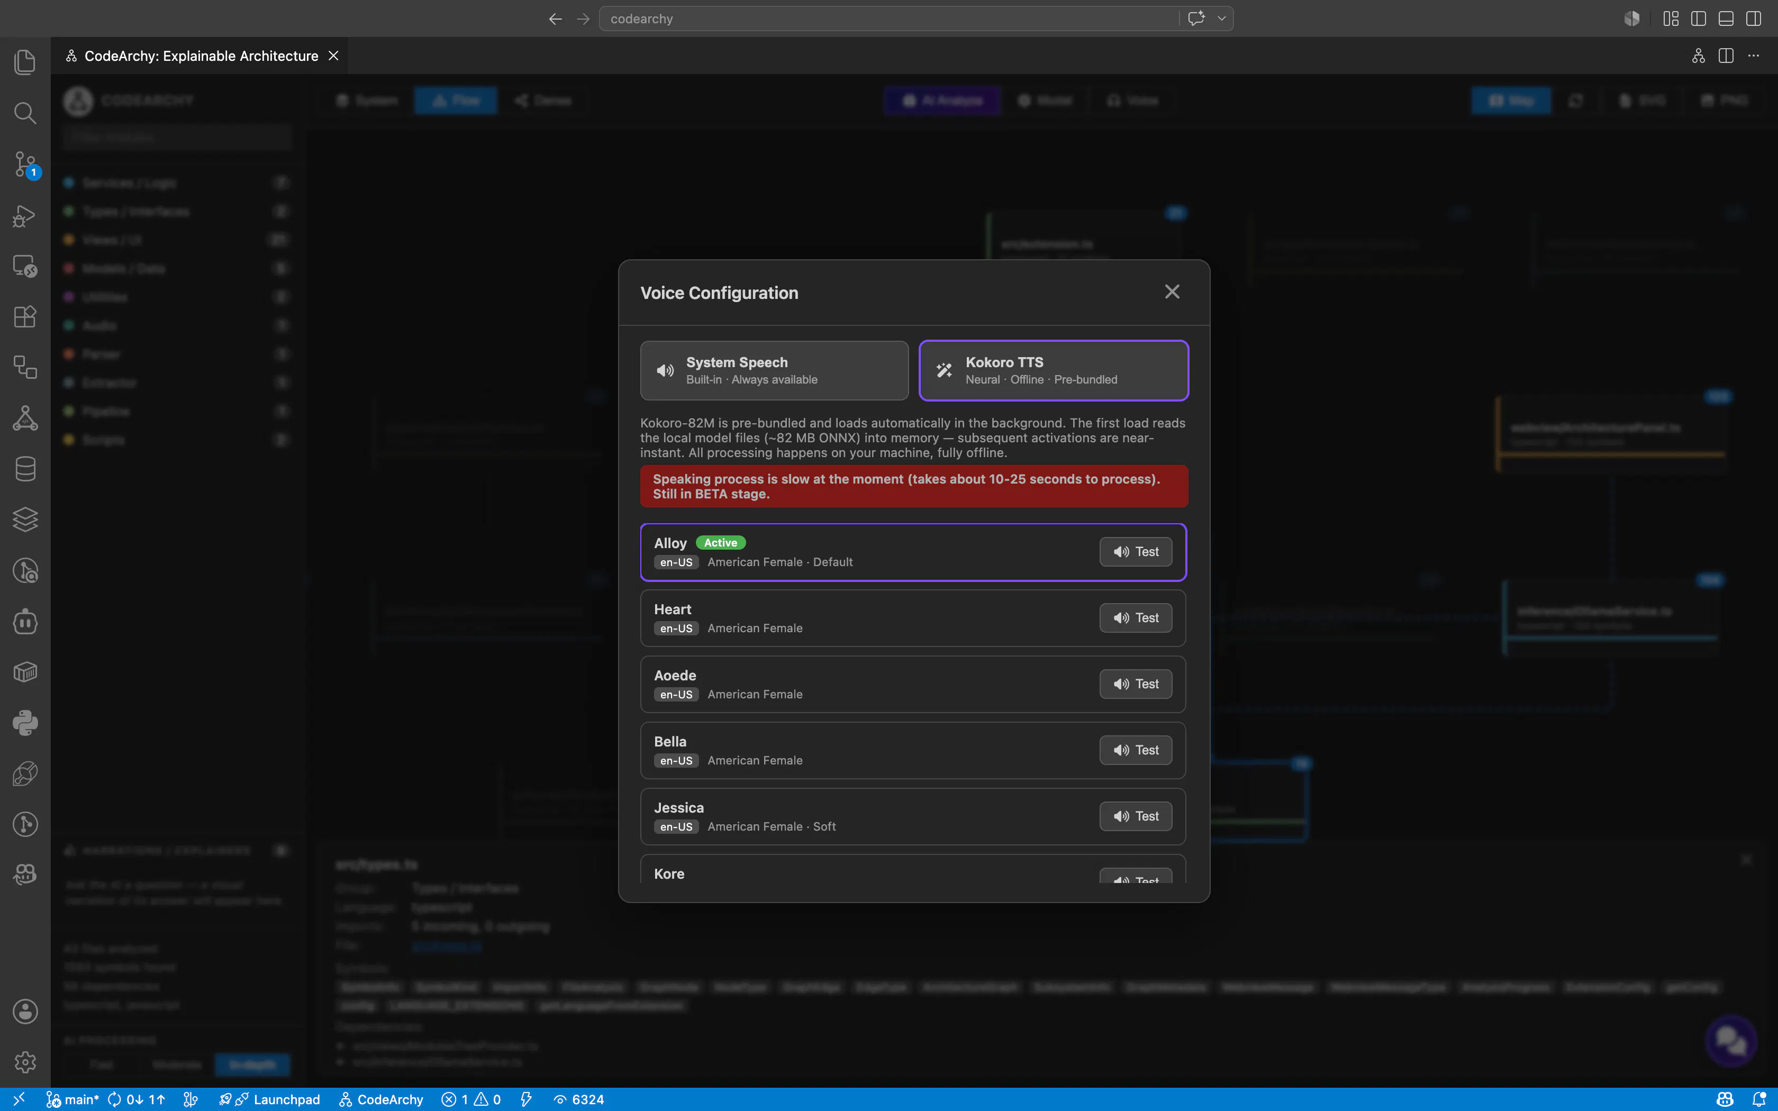Test the Jessica voice
1778x1111 pixels.
pos(1136,816)
